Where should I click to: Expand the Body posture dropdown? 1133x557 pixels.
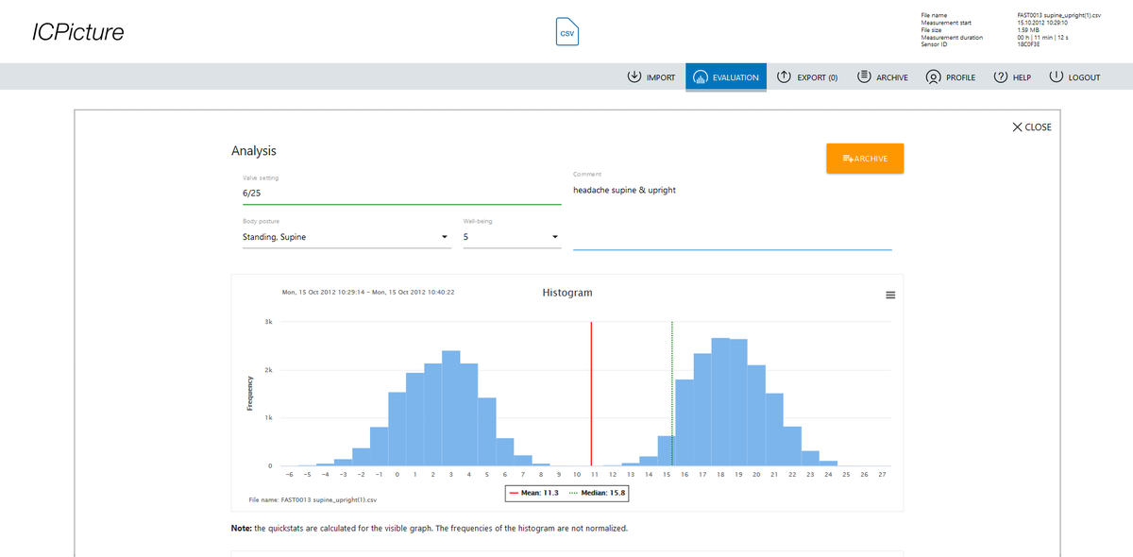pyautogui.click(x=346, y=237)
